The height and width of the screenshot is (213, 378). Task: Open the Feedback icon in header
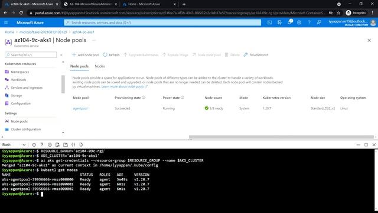[x=319, y=22]
